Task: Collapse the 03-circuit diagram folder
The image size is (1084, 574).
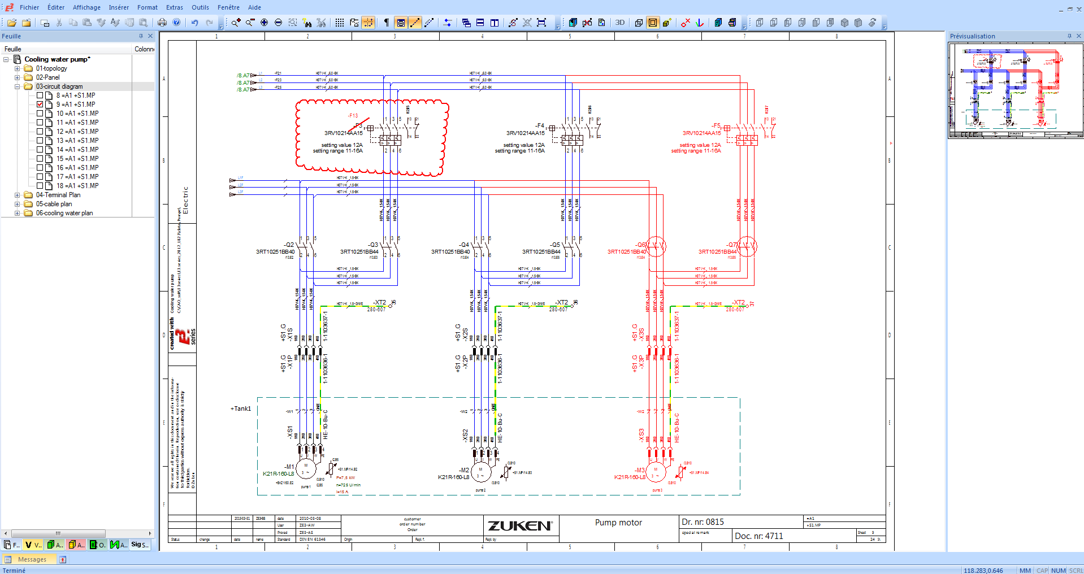Action: click(17, 86)
